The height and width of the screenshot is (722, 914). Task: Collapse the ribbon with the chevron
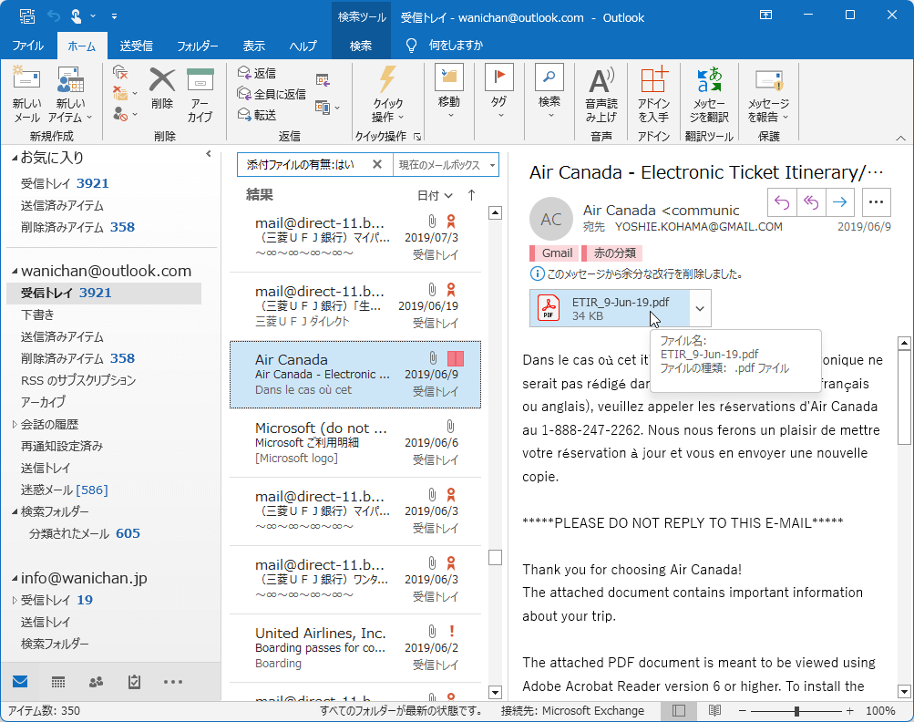click(x=900, y=139)
